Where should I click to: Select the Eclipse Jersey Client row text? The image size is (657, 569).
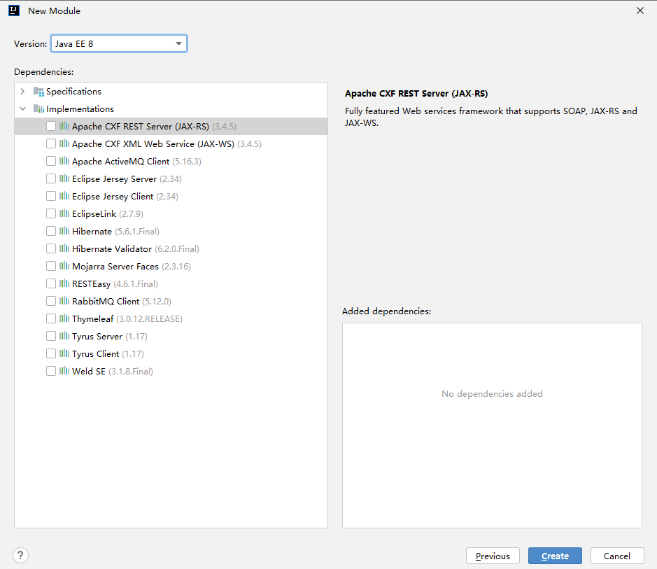coord(125,197)
